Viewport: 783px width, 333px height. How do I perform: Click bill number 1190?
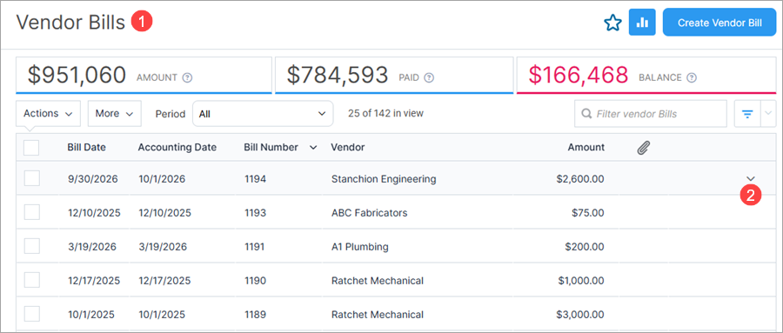click(x=255, y=281)
